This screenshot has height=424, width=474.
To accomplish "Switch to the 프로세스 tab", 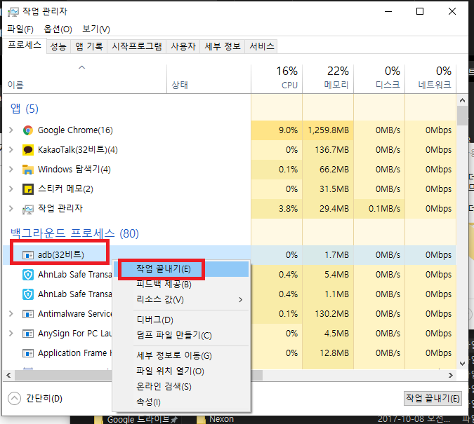I will coord(25,46).
